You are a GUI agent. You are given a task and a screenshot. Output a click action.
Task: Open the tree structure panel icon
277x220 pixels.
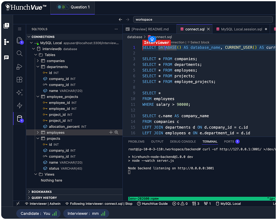(x=6, y=42)
